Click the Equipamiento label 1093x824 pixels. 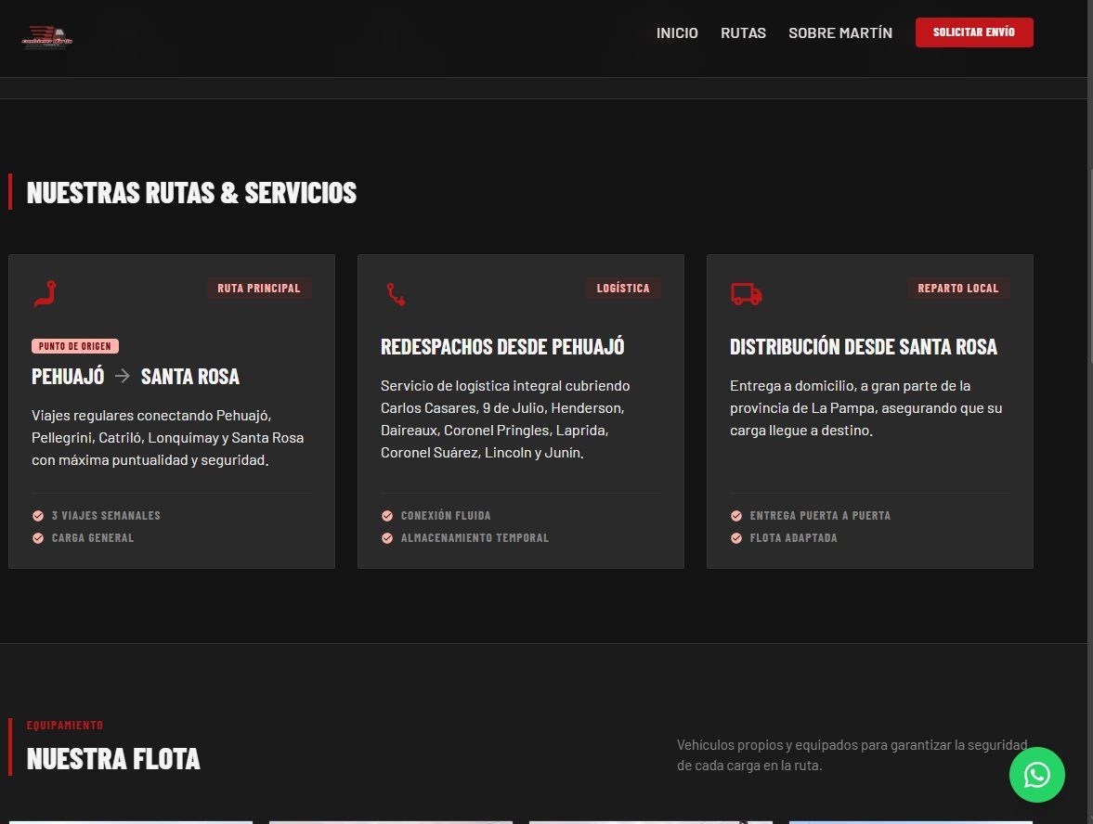65,725
